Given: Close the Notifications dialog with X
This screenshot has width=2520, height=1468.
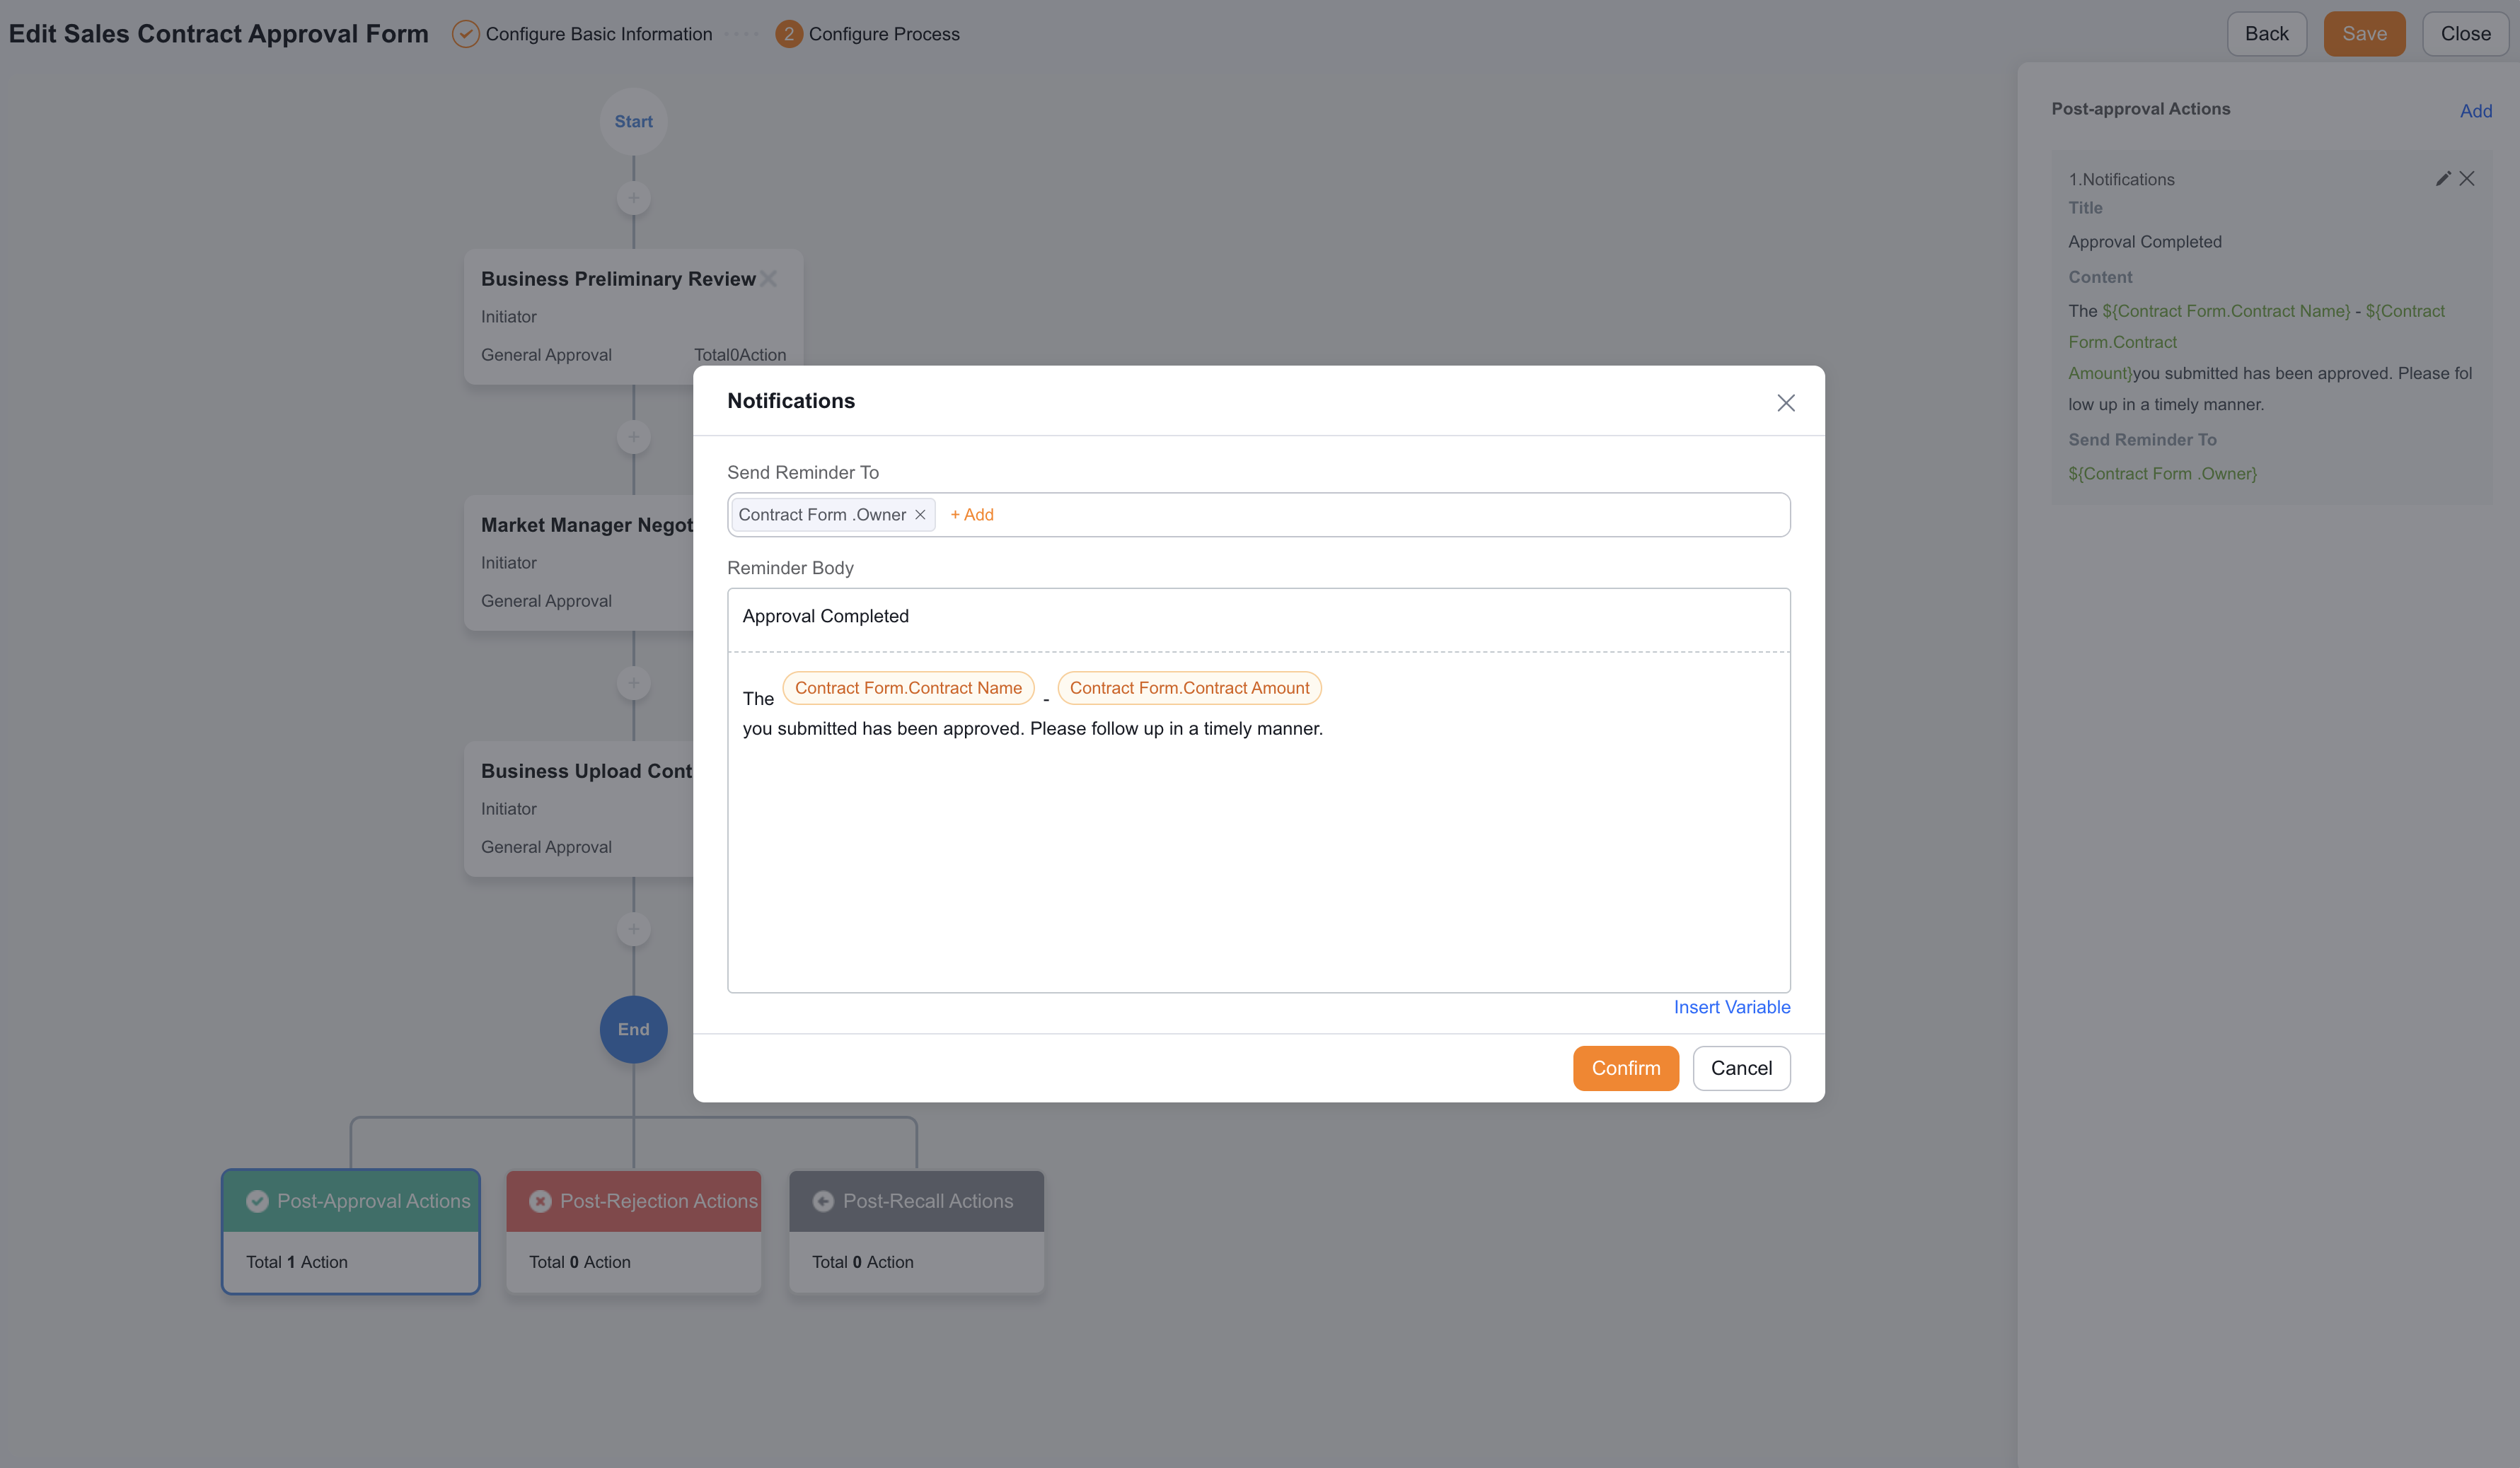Looking at the screenshot, I should point(1785,403).
